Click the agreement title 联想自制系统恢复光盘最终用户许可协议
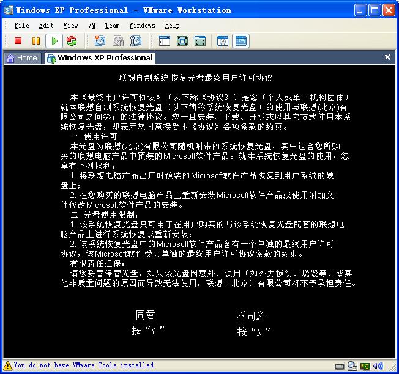Image resolution: width=399 pixels, height=374 pixels. pos(196,78)
